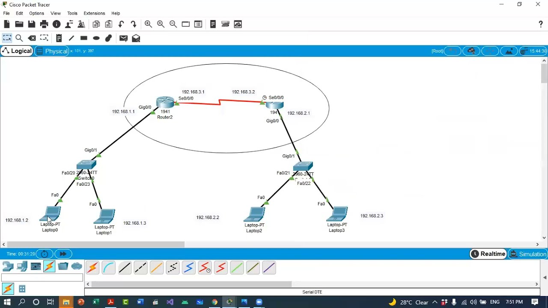The width and height of the screenshot is (548, 308).
Task: Pick the Place Note tool
Action: [x=59, y=38]
